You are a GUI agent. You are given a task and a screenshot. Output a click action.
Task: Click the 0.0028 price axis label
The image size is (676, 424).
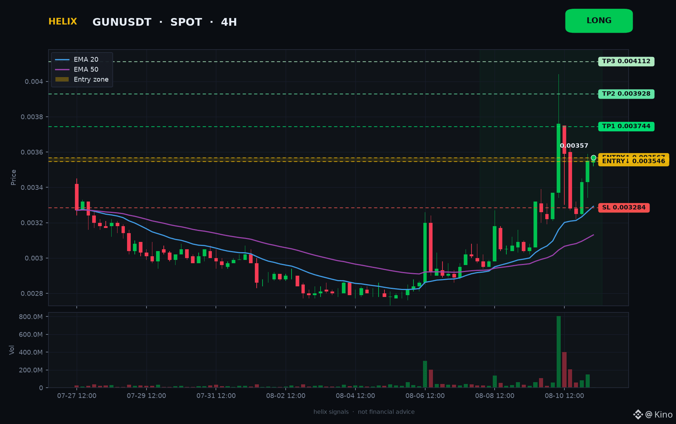coord(32,293)
